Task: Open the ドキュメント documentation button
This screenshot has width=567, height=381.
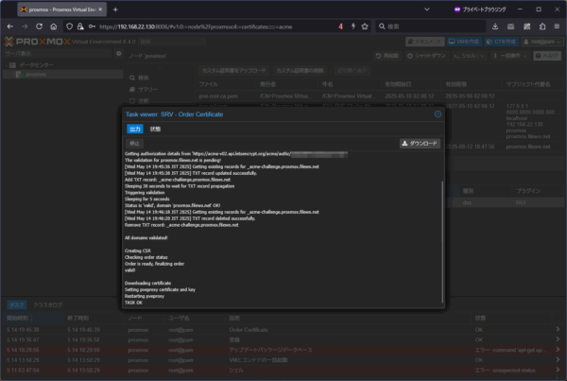Action: 425,42
